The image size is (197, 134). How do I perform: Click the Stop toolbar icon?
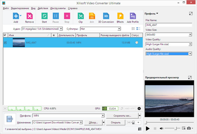[x=67, y=16]
